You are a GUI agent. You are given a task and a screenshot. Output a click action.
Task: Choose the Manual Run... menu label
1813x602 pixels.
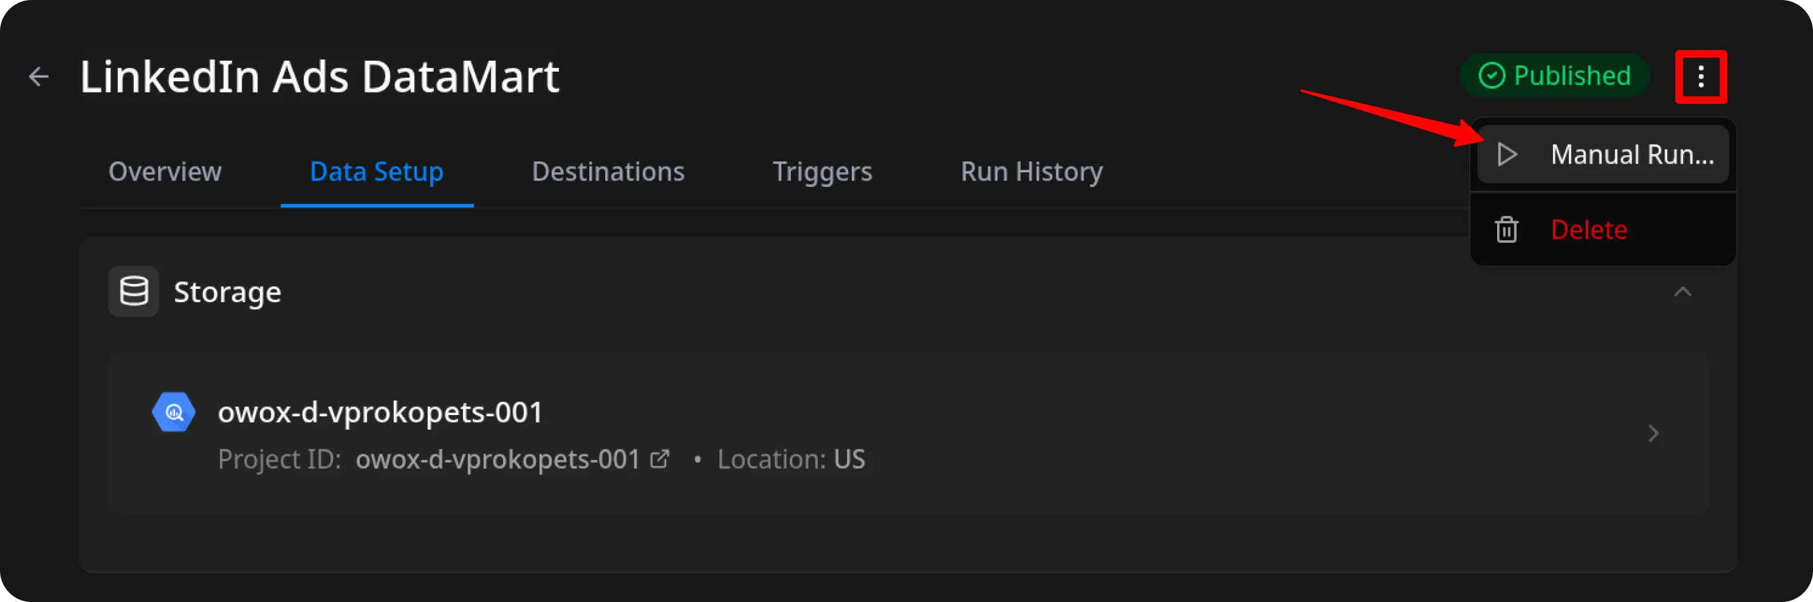coord(1632,154)
